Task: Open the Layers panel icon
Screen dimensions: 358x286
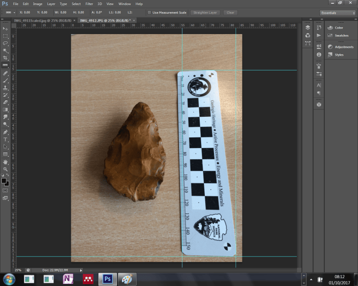Action: [x=307, y=28]
